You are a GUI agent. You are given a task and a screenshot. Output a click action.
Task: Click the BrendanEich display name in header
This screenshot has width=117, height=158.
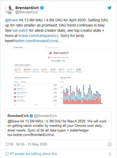27,8
